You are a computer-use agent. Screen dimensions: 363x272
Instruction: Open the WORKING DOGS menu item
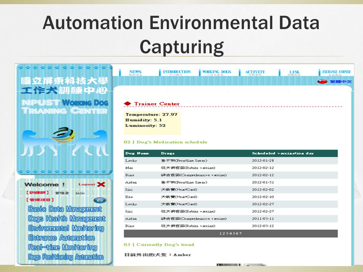[217, 72]
